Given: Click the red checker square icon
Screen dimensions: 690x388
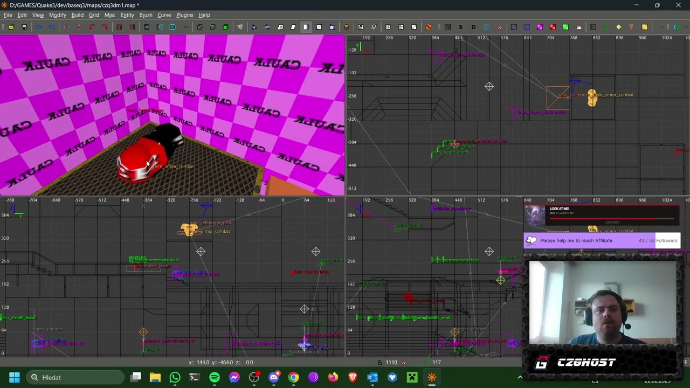Looking at the screenshot, I should pos(553,27).
